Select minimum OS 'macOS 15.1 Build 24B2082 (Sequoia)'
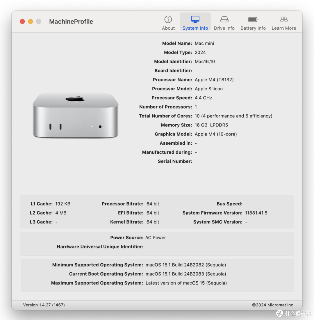The image size is (314, 320). pos(186,265)
